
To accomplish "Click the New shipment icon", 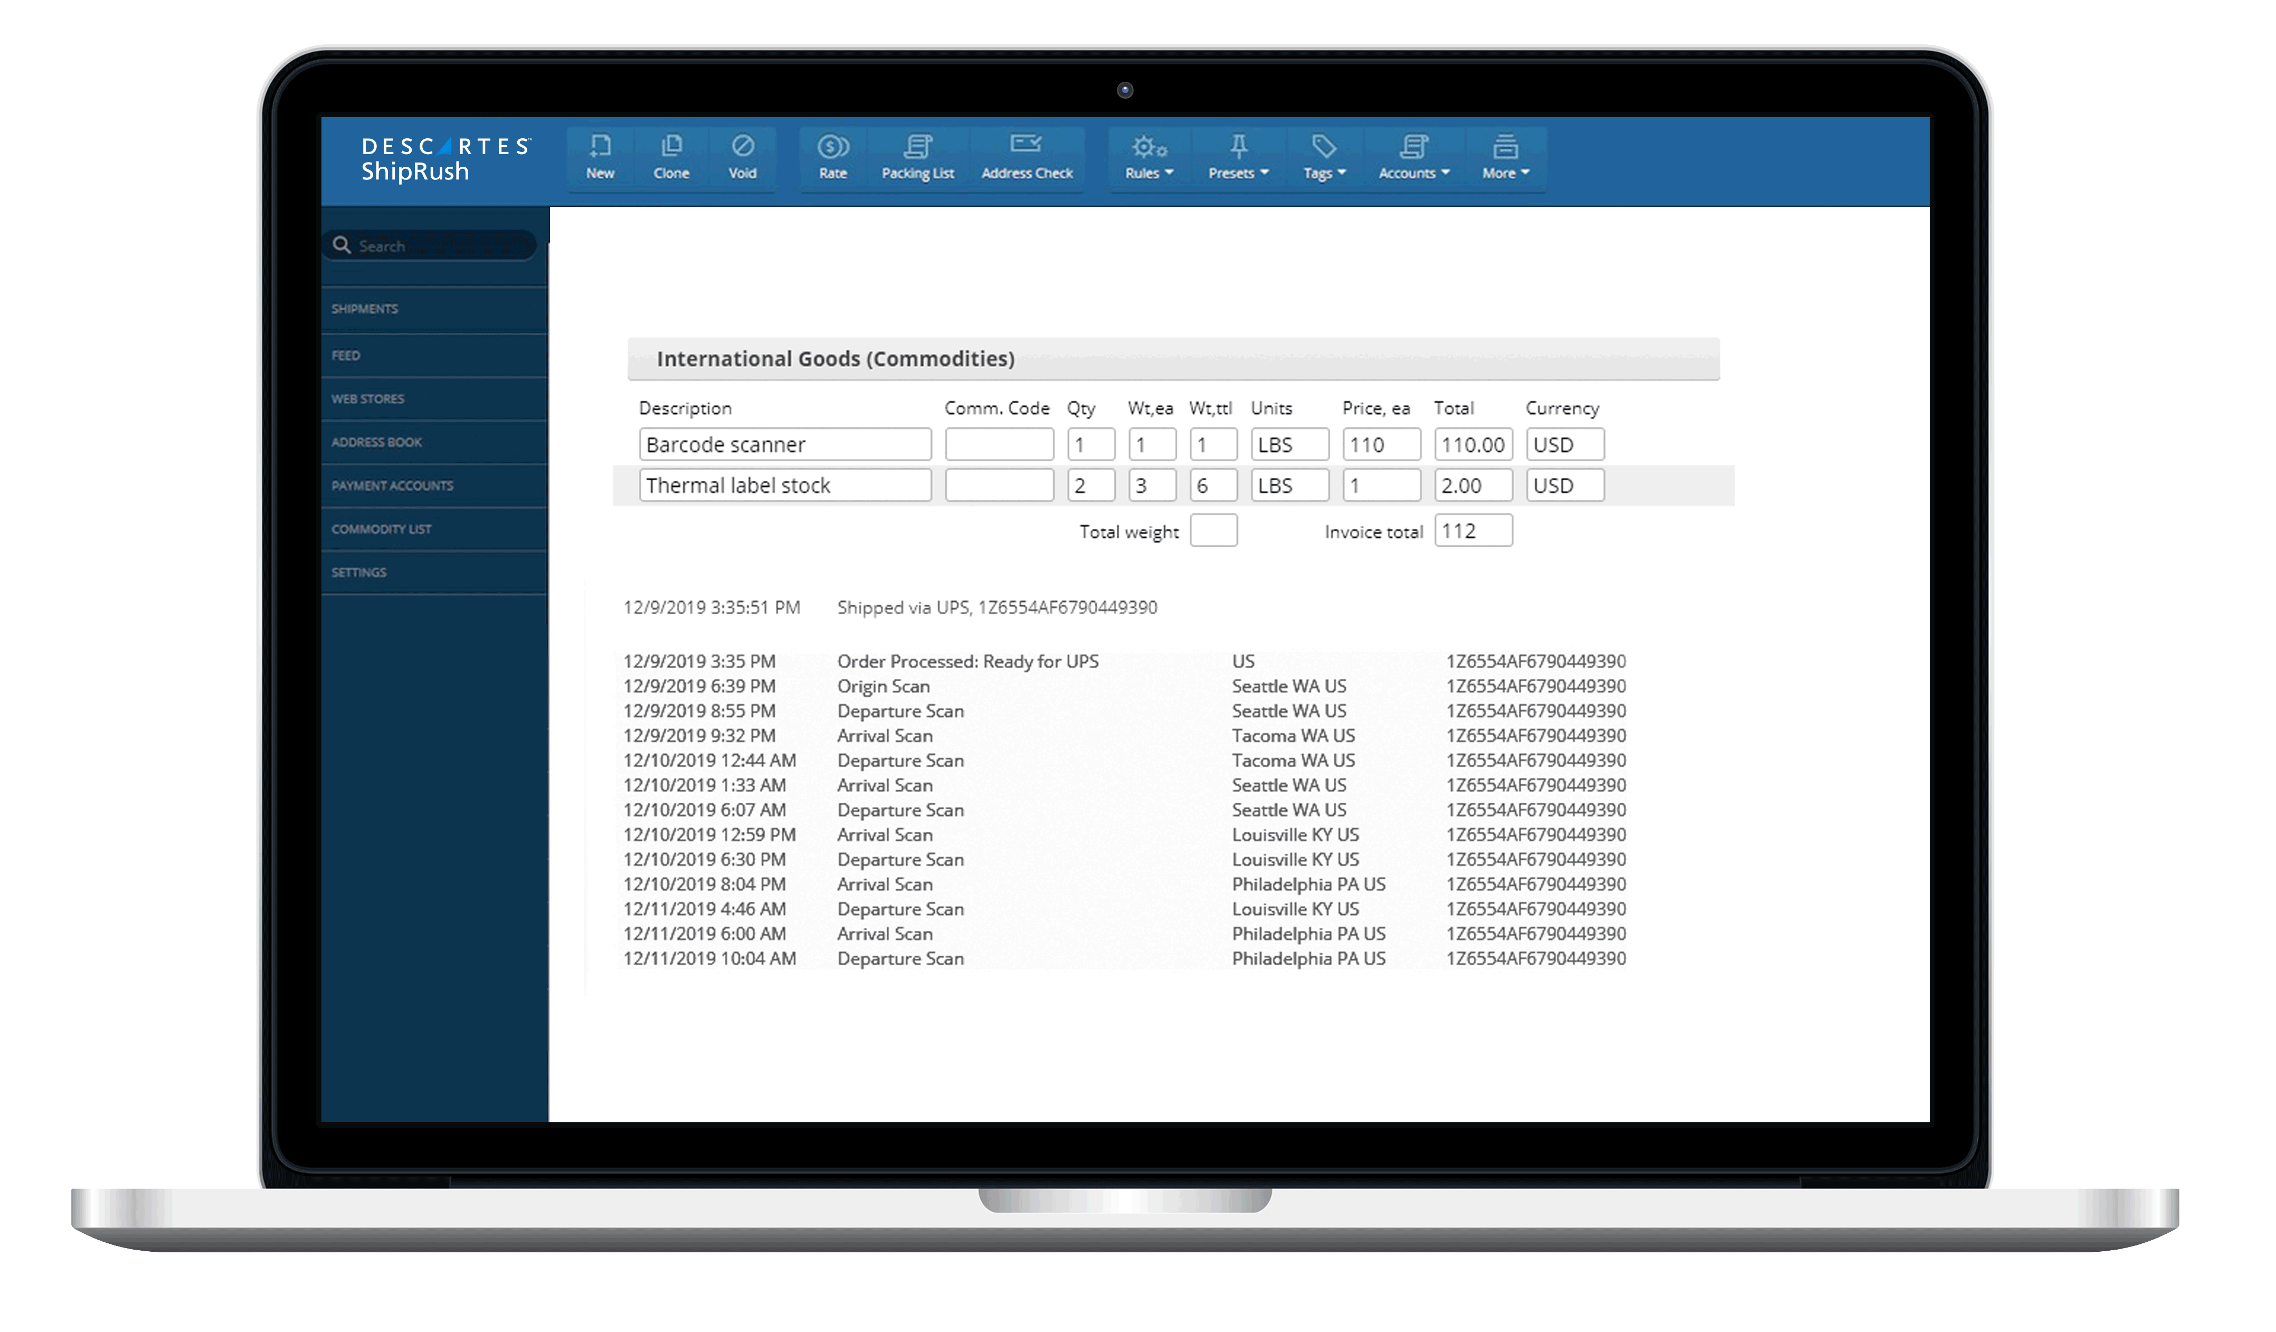I will coord(600,158).
